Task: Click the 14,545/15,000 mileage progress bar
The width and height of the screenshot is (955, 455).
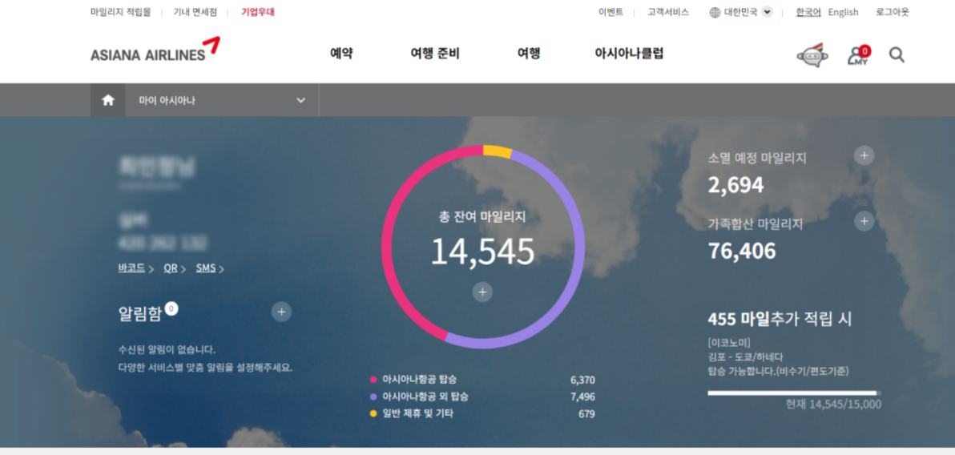Action: click(794, 393)
